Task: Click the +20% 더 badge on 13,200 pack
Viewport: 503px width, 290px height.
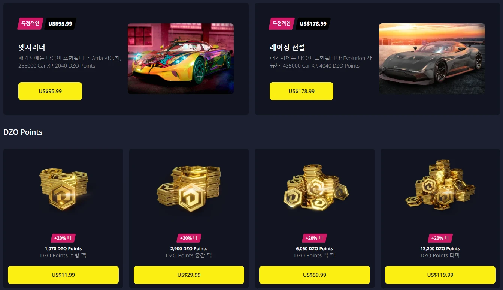Action: click(440, 238)
